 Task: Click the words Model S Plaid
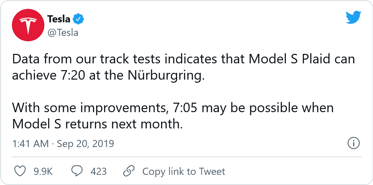pos(291,59)
